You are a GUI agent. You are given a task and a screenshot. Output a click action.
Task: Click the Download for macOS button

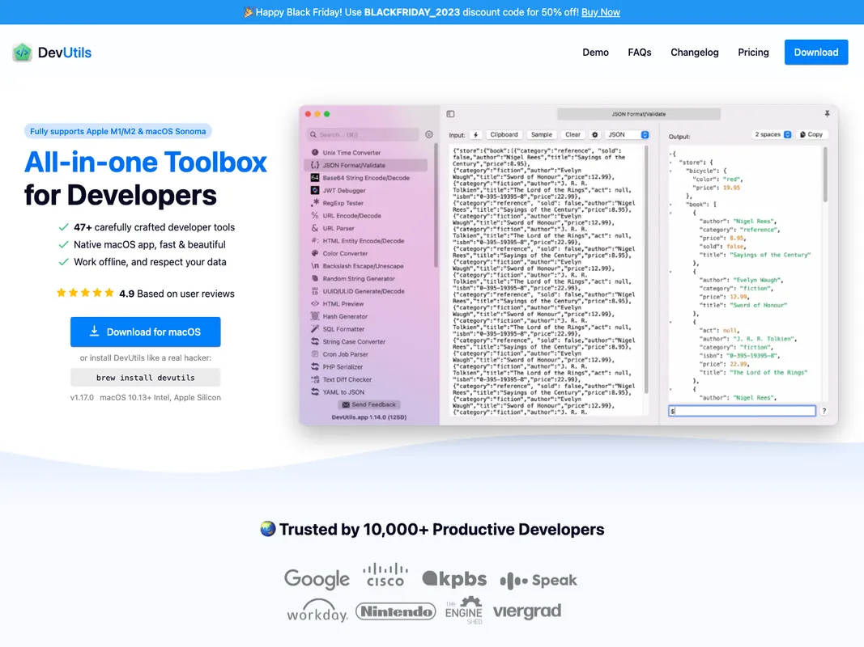click(x=145, y=332)
